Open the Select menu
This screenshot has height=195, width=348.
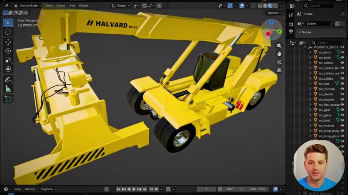click(60, 6)
